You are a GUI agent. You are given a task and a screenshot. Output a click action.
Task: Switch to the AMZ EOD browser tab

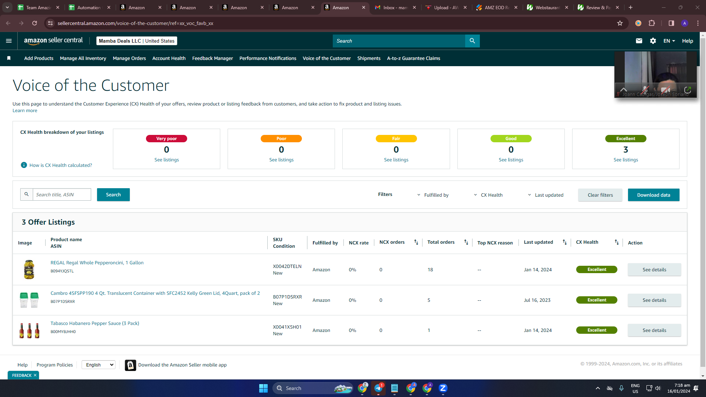point(497,7)
